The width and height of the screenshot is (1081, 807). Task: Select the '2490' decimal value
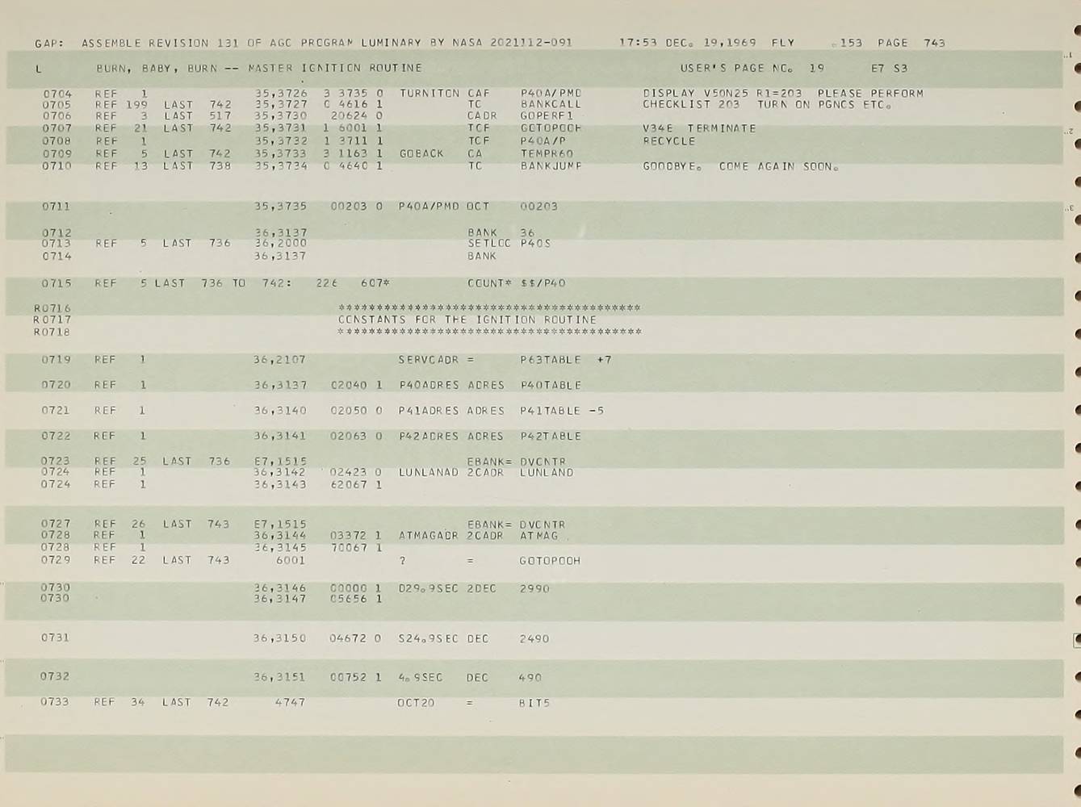534,639
